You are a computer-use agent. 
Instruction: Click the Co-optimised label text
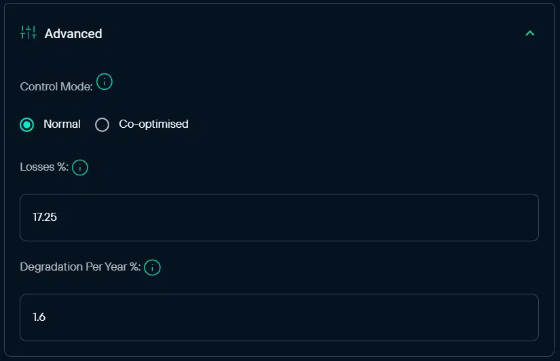(x=153, y=124)
